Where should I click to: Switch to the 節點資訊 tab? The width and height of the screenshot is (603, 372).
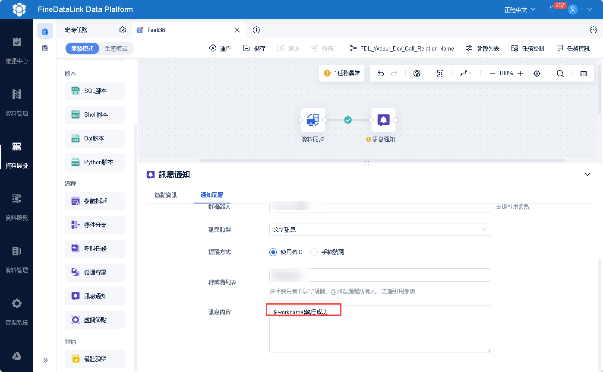pos(166,195)
